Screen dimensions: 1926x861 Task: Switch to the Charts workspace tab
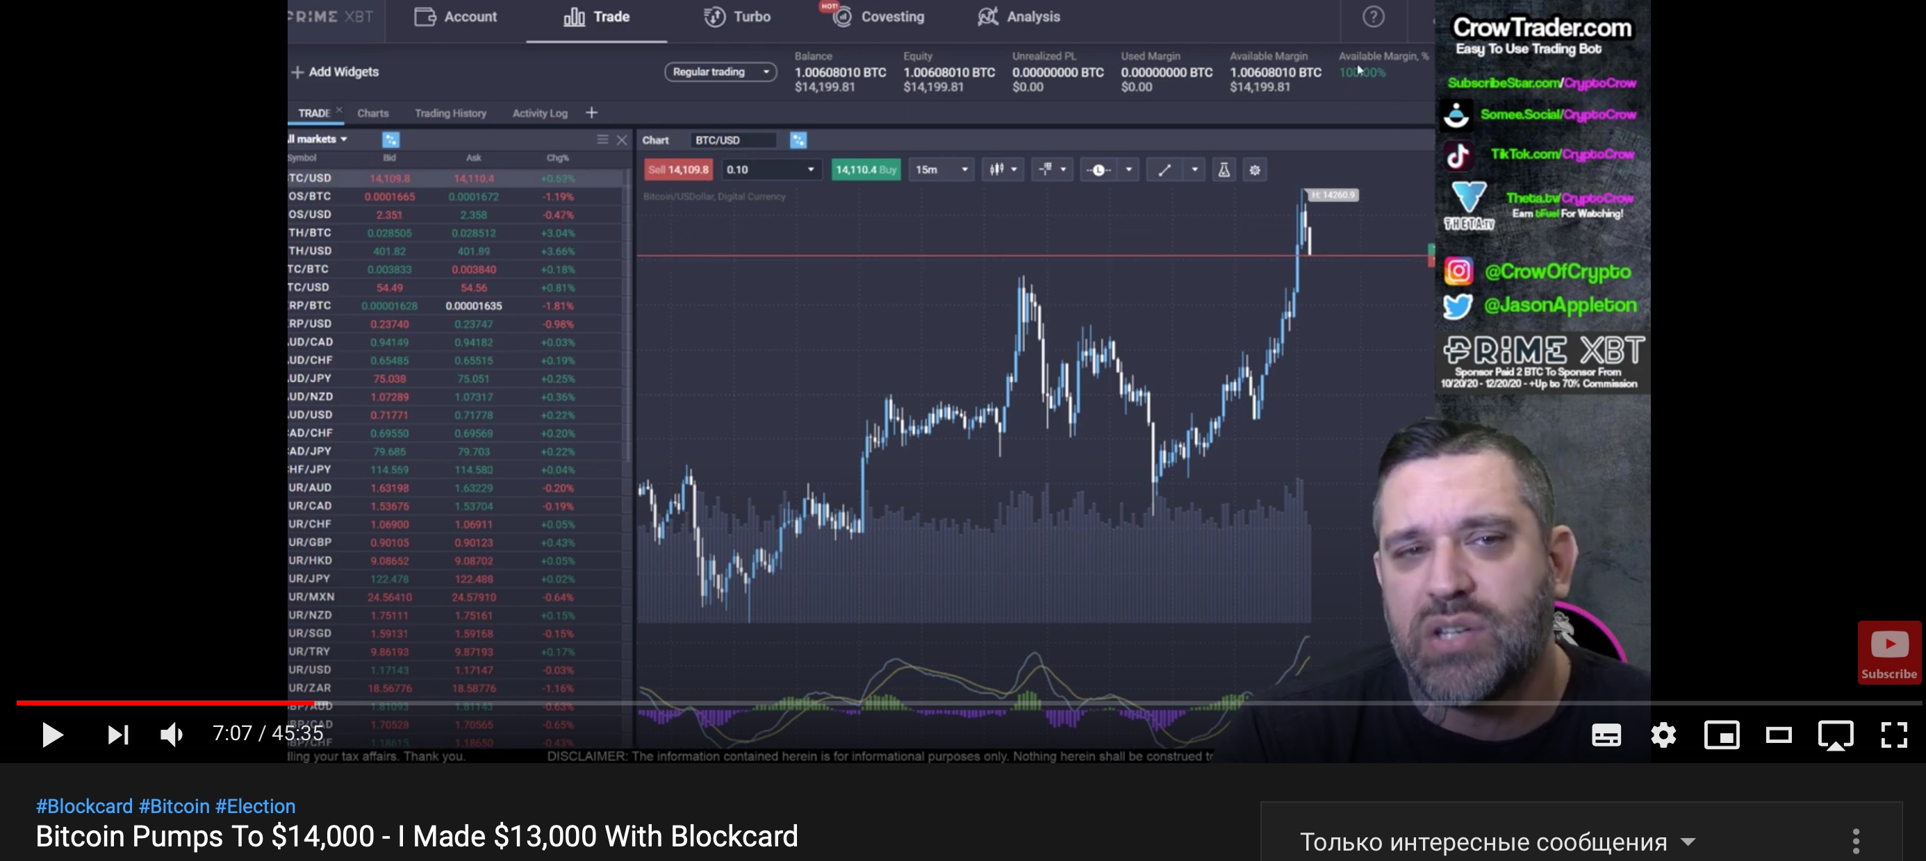(372, 113)
